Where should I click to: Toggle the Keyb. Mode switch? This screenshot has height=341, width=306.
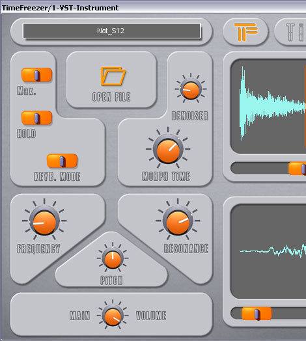pyautogui.click(x=63, y=161)
